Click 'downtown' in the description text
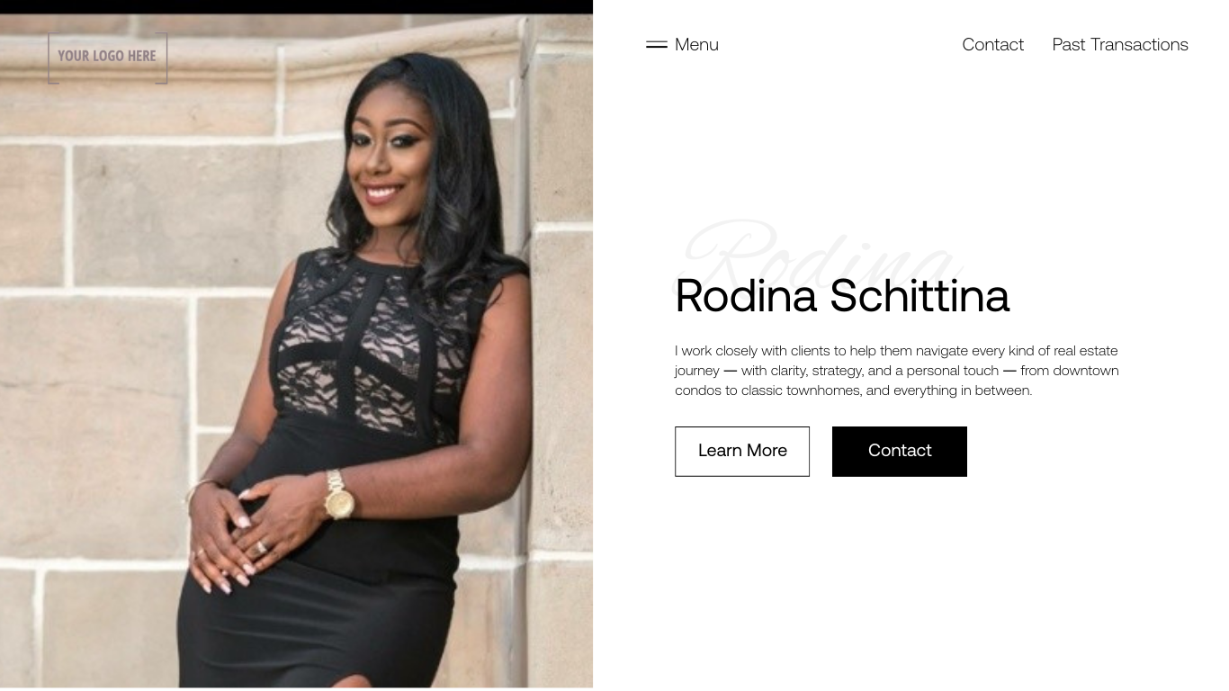Screen dimensions: 1229x691 tap(1085, 370)
